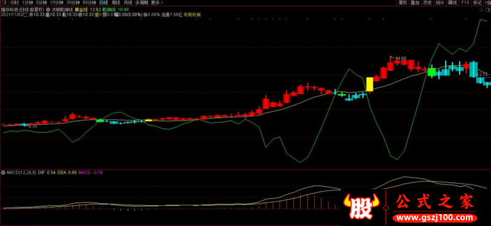The height and width of the screenshot is (226, 491).
Task: Select the 5分钟 period tab
Action: click(x=42, y=2)
